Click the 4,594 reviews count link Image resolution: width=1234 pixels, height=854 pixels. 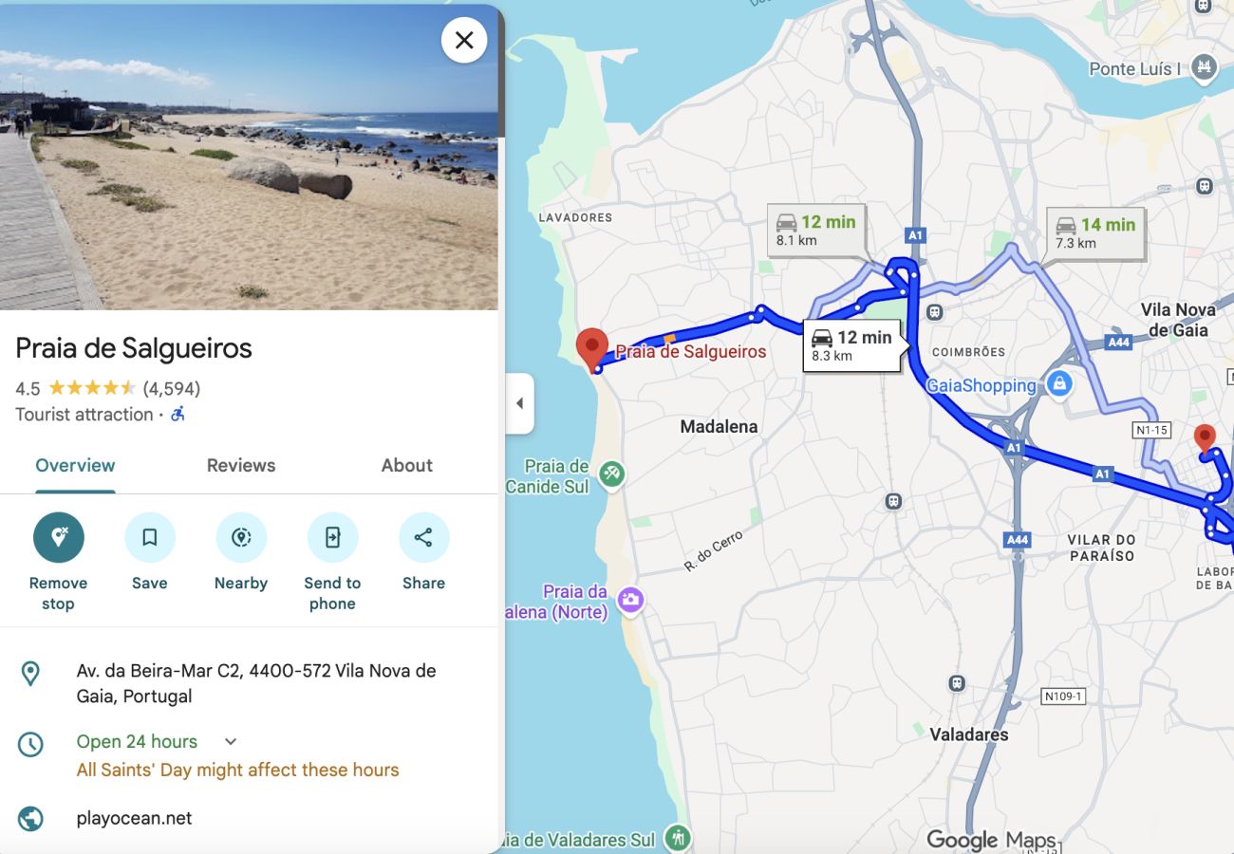(x=172, y=388)
